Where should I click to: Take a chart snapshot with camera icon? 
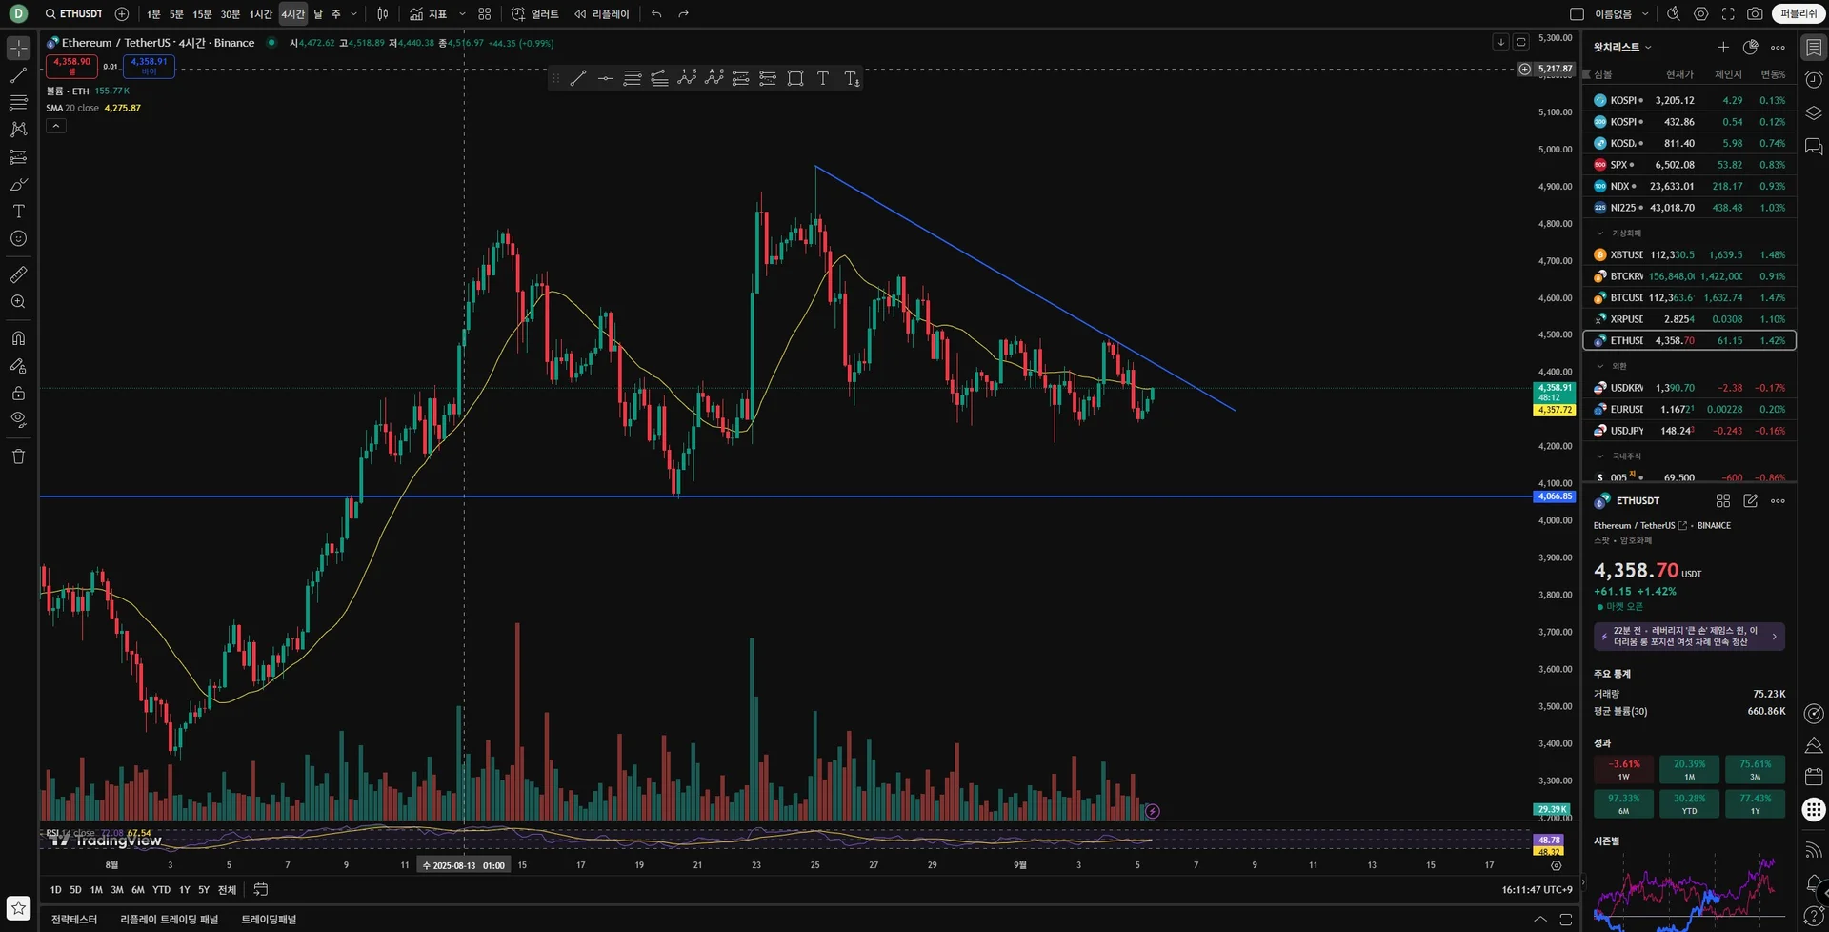point(1755,14)
